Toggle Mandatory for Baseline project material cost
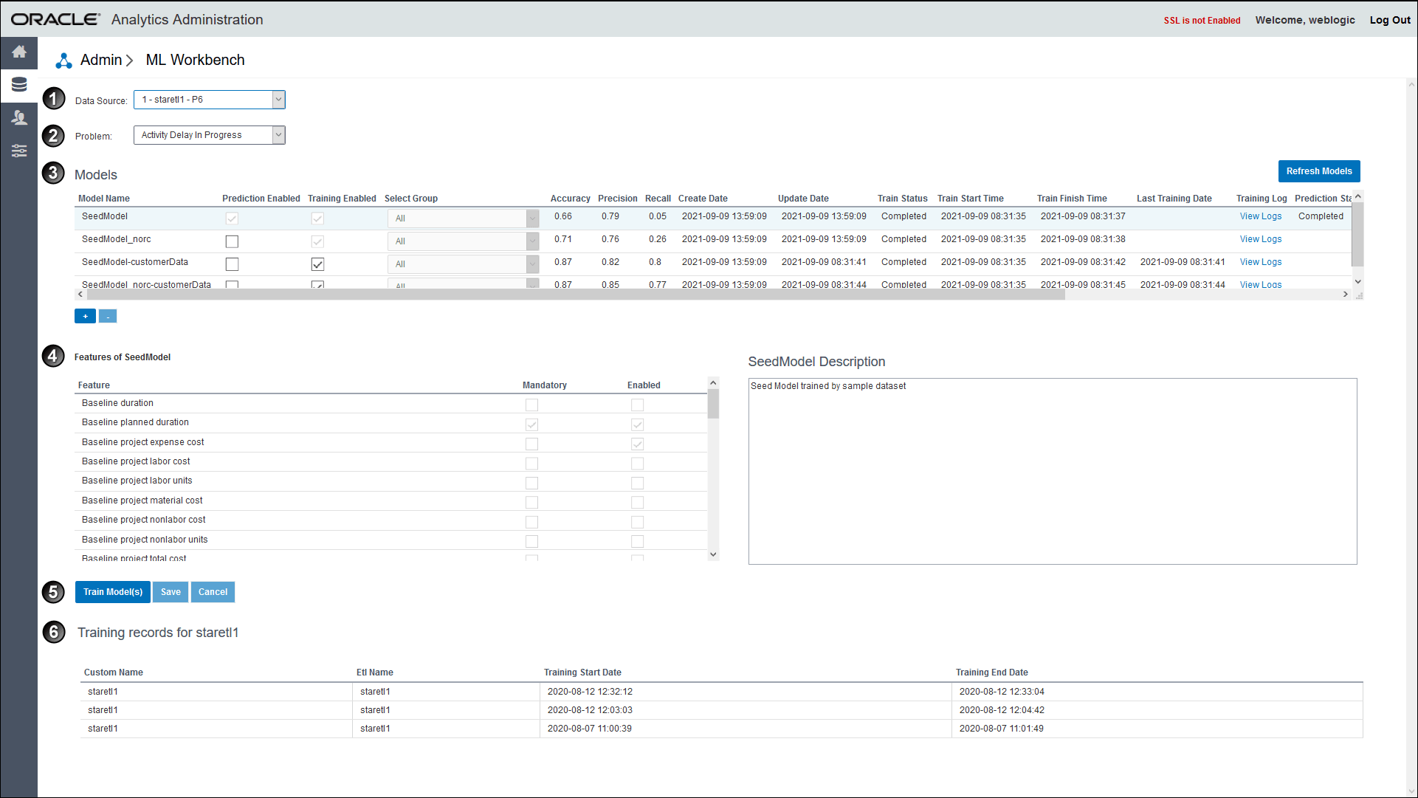This screenshot has width=1418, height=798. tap(531, 503)
